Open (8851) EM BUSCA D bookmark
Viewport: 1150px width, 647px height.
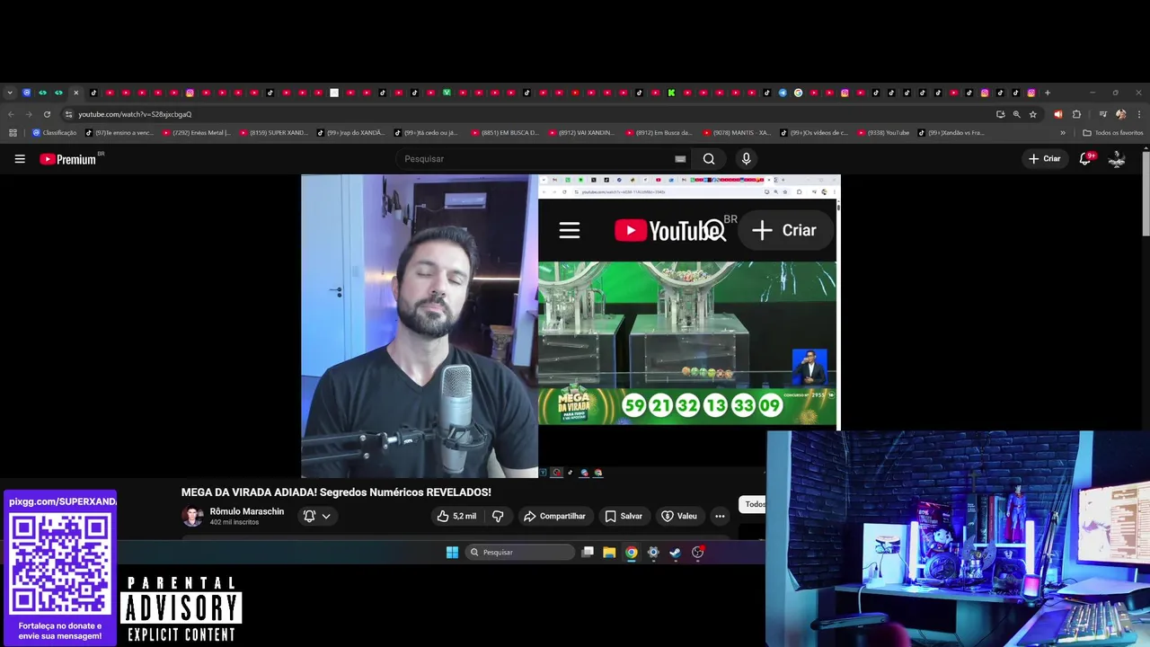coord(505,133)
